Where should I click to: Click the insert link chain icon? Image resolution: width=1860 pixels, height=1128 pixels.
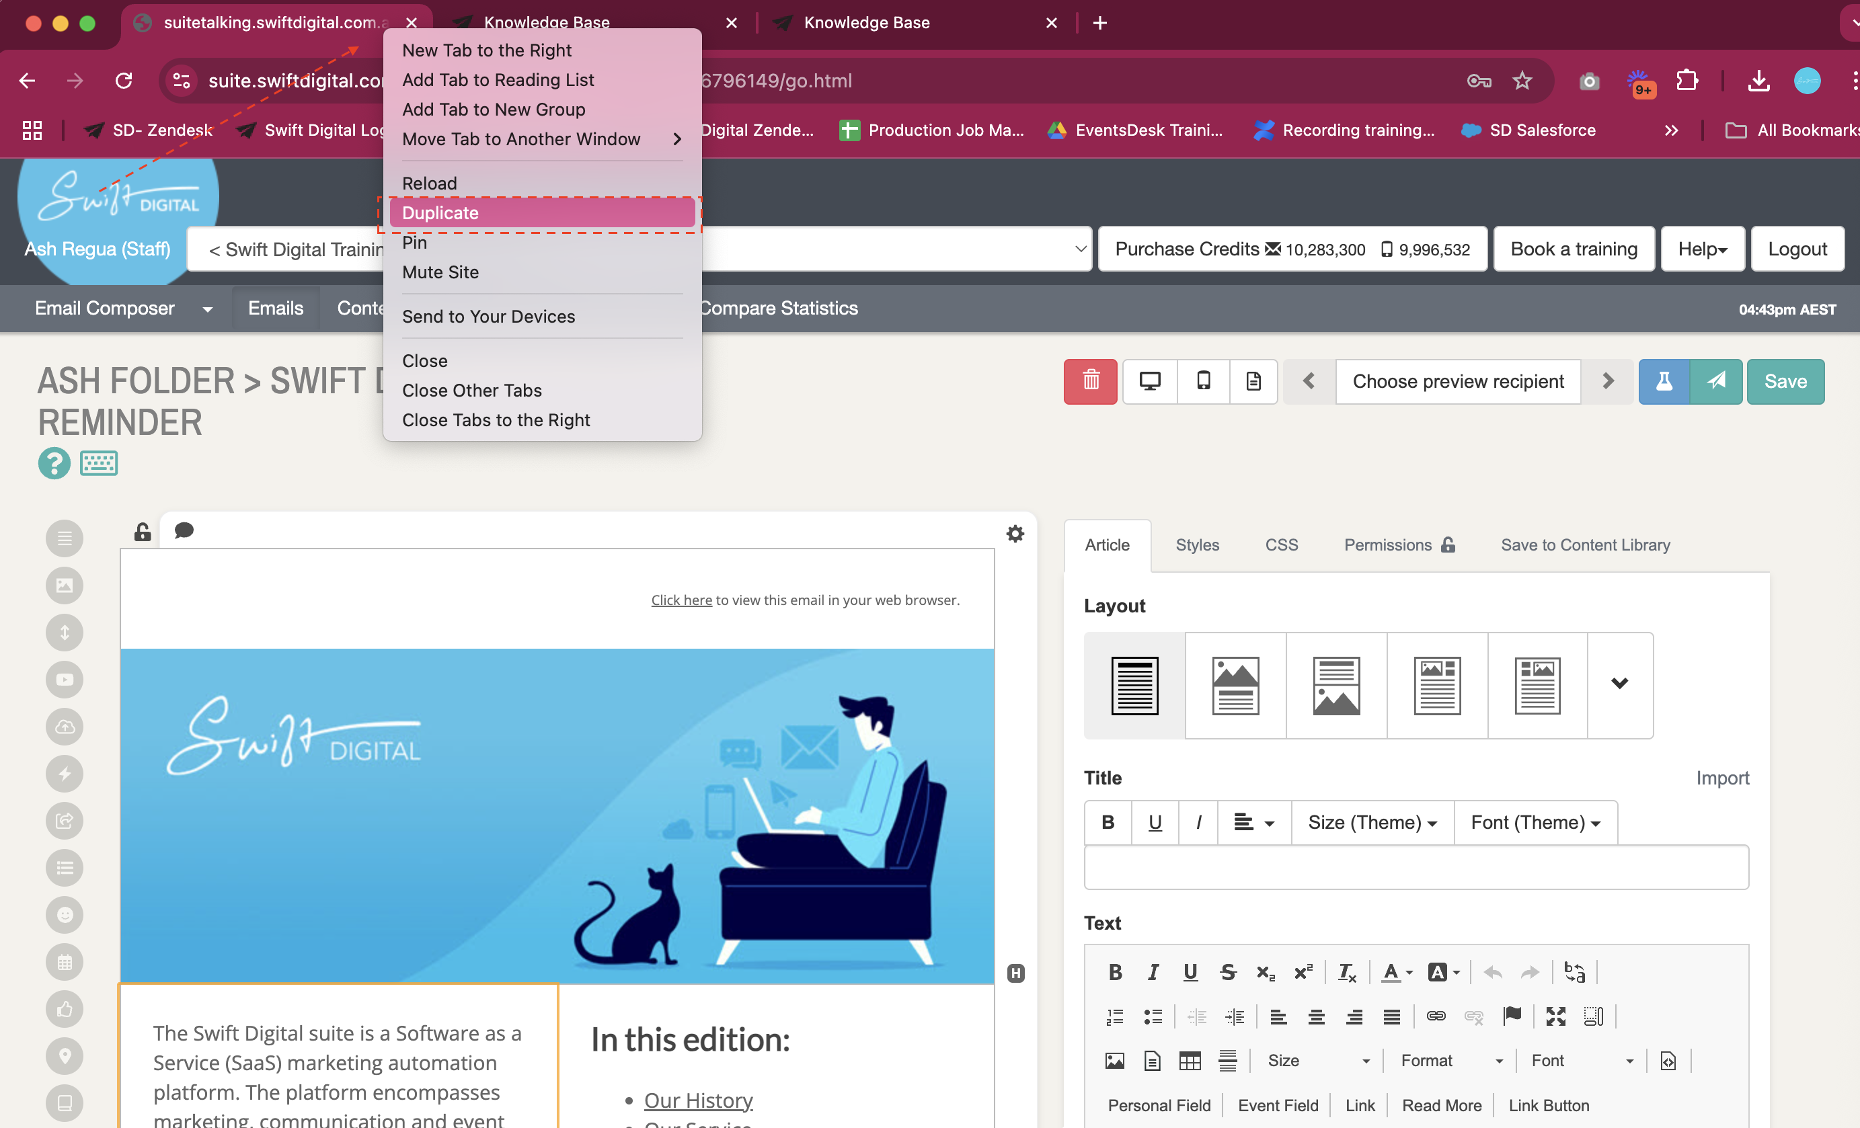point(1436,1016)
